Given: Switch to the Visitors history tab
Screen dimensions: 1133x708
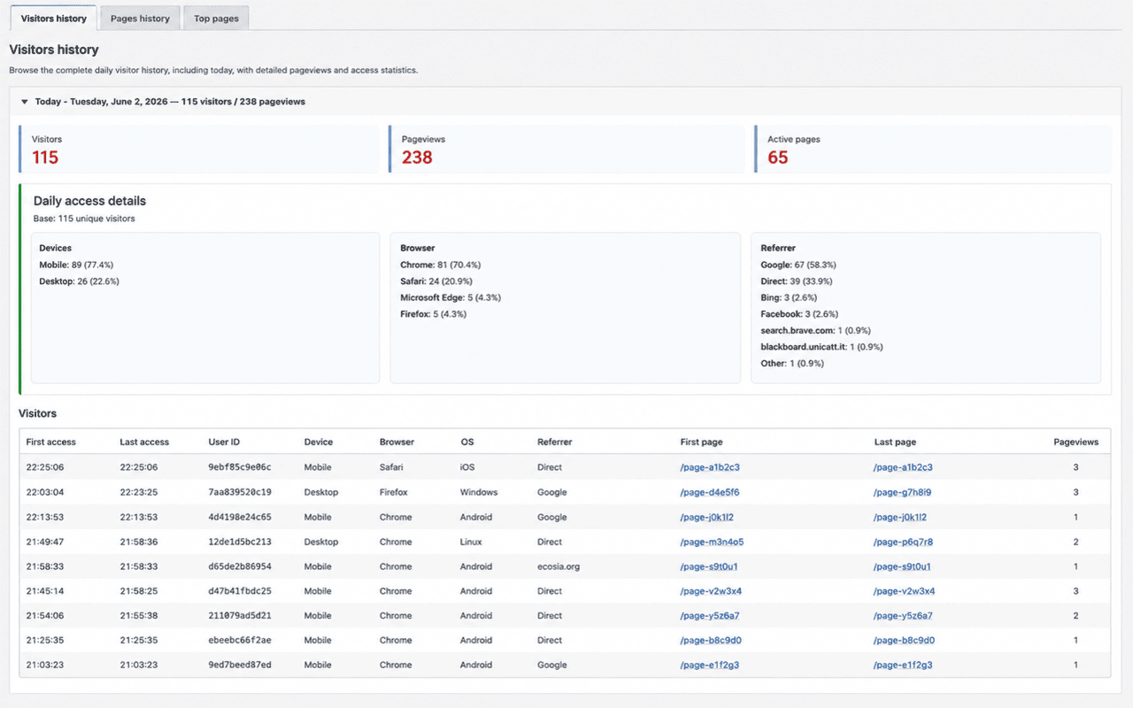Looking at the screenshot, I should [x=53, y=18].
